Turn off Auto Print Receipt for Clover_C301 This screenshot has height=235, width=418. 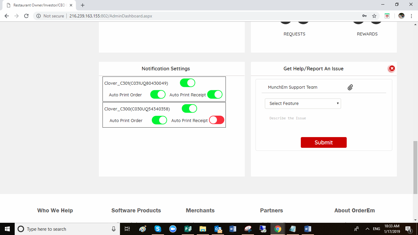pyautogui.click(x=215, y=95)
